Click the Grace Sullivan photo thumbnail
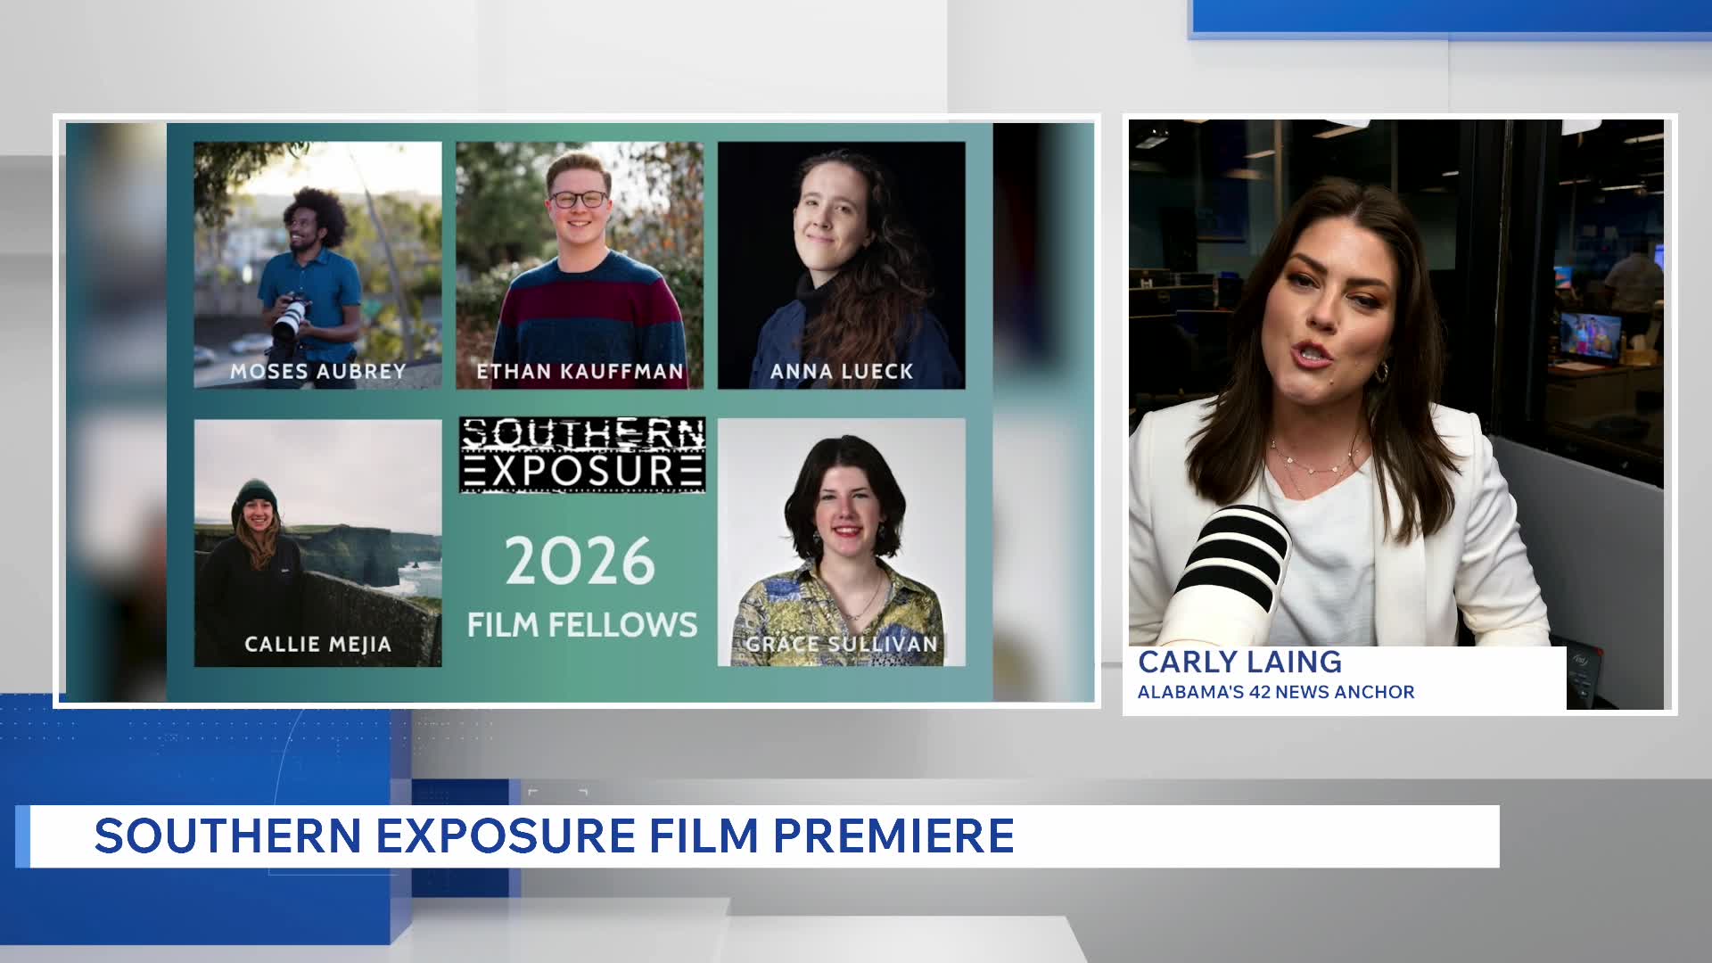The width and height of the screenshot is (1712, 963). coord(842,542)
